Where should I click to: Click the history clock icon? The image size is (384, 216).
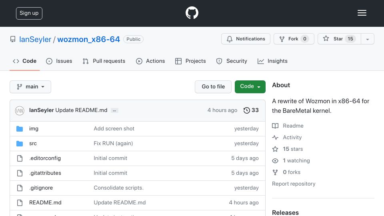[247, 110]
